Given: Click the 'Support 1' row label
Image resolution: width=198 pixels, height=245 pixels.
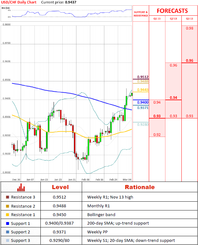Looking at the screenshot, I should [x=20, y=224].
